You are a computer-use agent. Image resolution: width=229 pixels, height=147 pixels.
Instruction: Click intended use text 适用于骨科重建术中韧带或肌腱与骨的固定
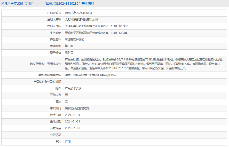pyautogui.click(x=92, y=75)
